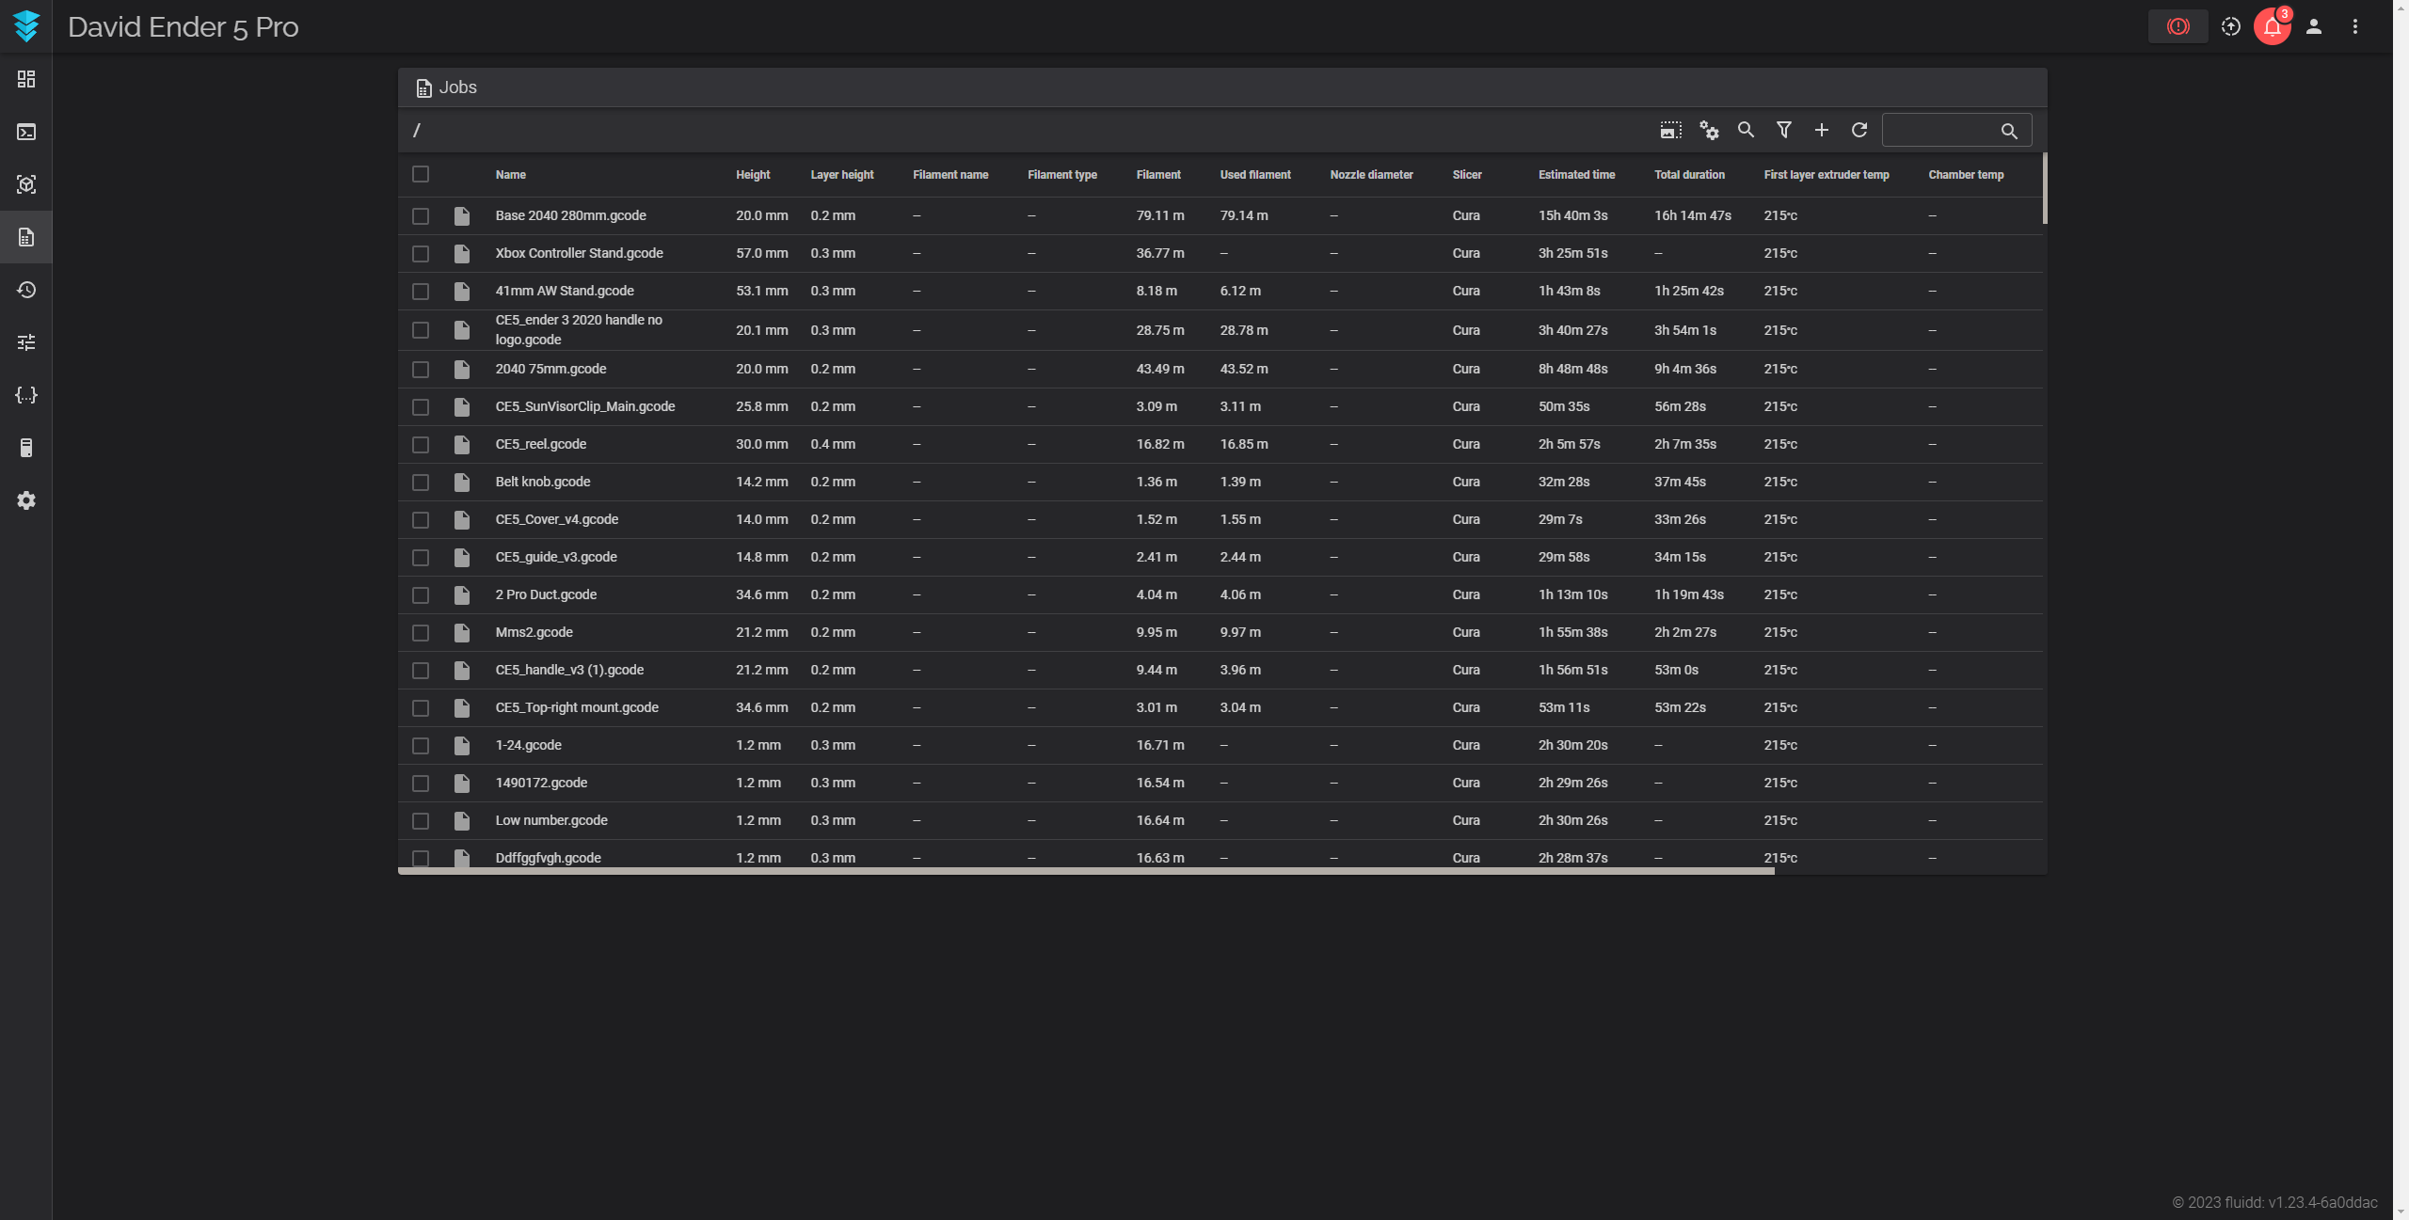Toggle thumbnail preview view in Jobs toolbar
Viewport: 2409px width, 1220px height.
[x=1669, y=130]
